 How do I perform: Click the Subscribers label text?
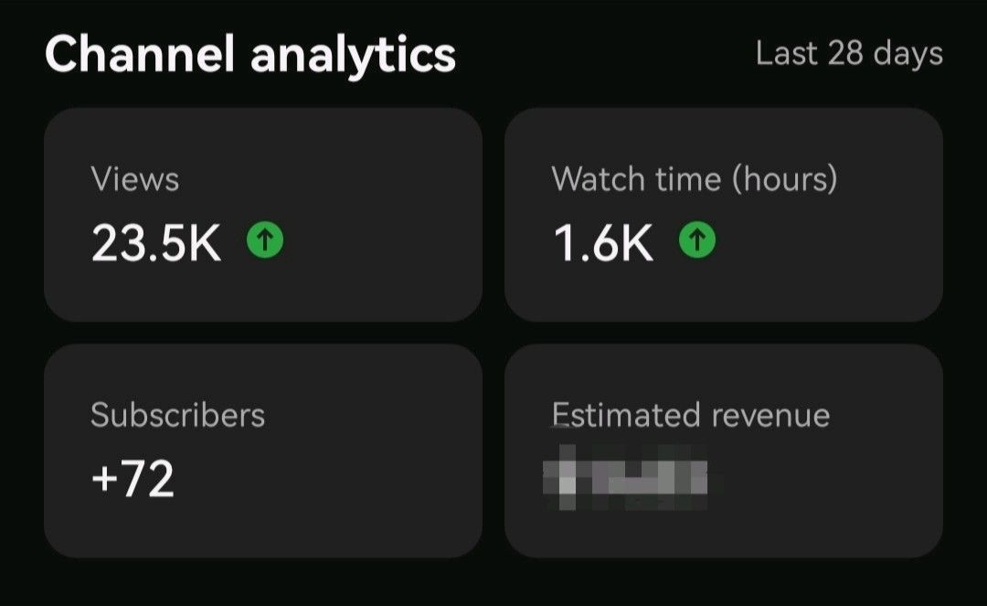pos(177,415)
